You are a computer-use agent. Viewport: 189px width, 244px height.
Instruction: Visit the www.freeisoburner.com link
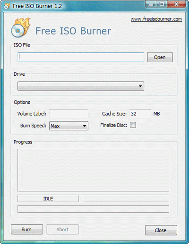click(156, 19)
